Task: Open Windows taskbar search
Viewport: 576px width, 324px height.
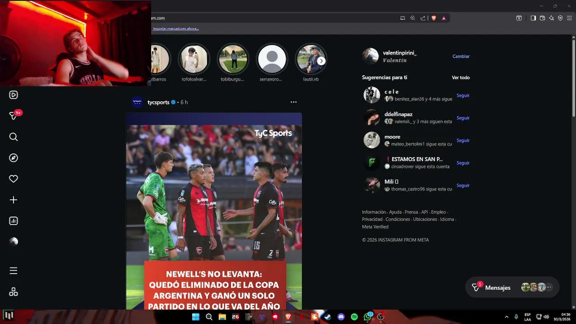Action: click(209, 317)
